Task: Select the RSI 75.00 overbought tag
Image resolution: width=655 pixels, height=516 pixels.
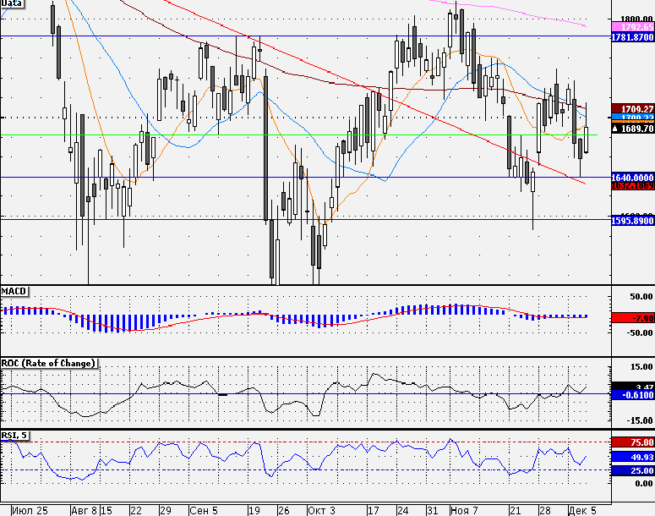Action: [632, 442]
